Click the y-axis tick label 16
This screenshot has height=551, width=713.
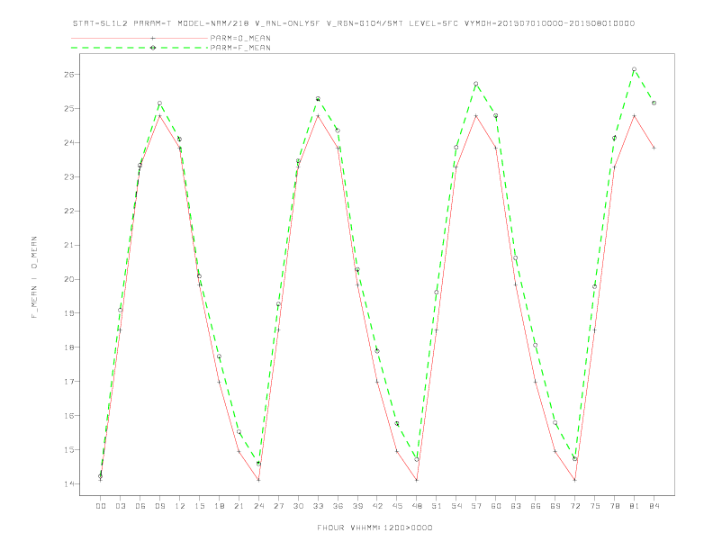click(x=69, y=416)
